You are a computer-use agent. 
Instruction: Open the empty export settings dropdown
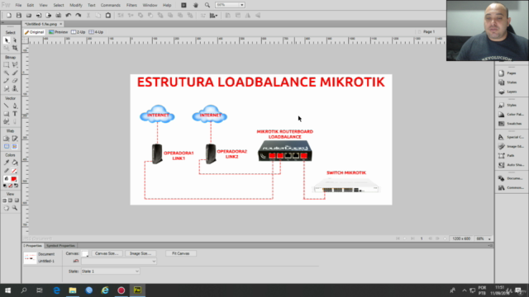[x=119, y=262]
